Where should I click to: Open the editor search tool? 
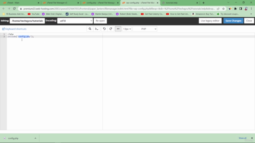point(90,29)
